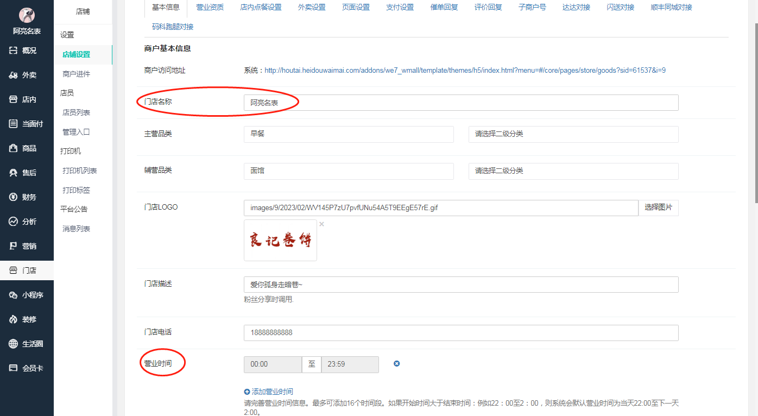Image resolution: width=758 pixels, height=416 pixels.
Task: Open 辅营品类 请选择二级分类 dropdown
Action: [573, 171]
